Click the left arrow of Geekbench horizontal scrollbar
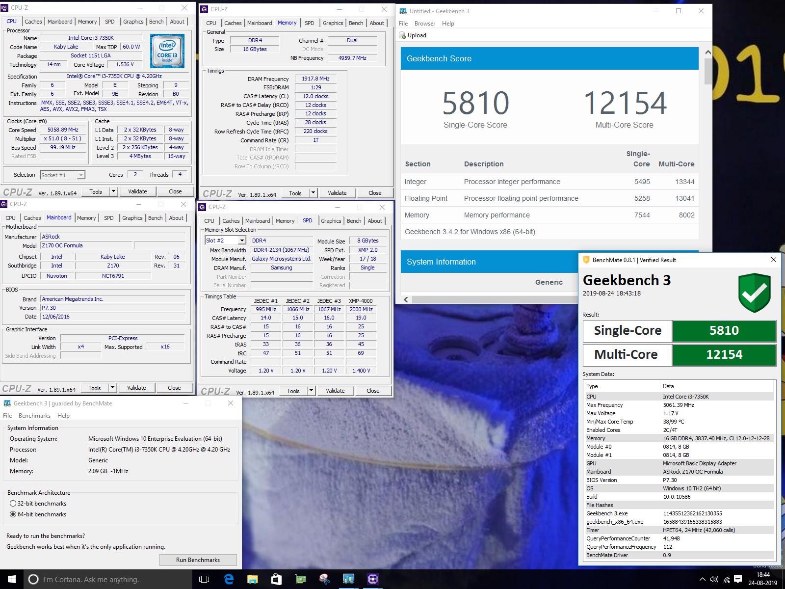The width and height of the screenshot is (785, 589). [406, 299]
